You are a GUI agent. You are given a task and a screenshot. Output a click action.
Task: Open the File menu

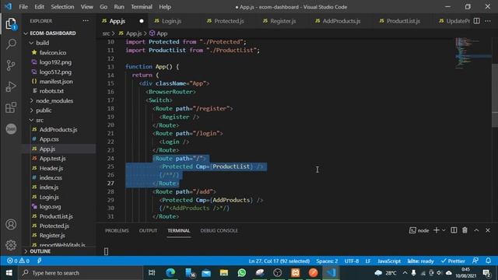(x=23, y=7)
